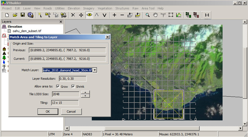
Task: Click the Current origin and size field
Action: (67, 59)
